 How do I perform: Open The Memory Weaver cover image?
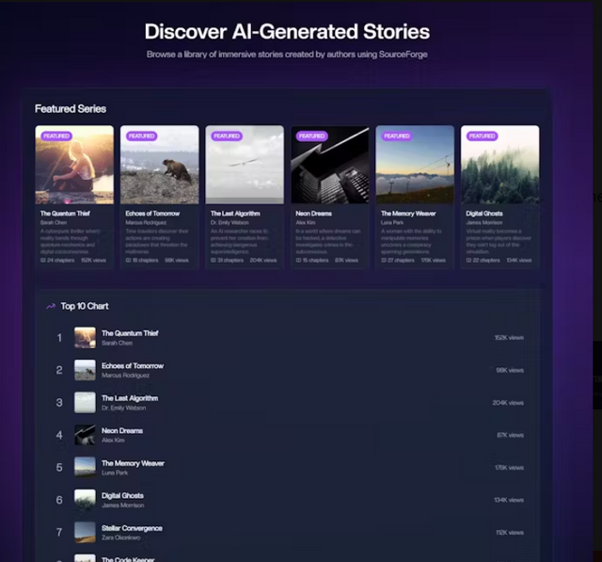pyautogui.click(x=415, y=165)
